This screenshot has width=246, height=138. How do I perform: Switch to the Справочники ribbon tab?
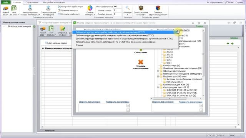click(32, 3)
